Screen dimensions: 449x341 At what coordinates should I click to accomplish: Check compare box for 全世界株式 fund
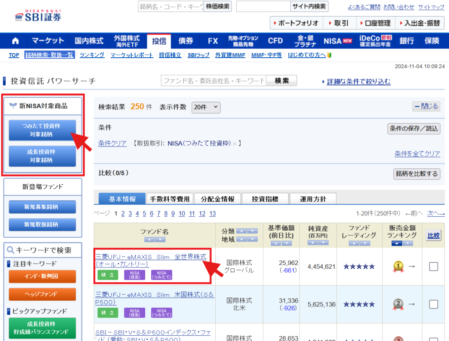(x=433, y=267)
